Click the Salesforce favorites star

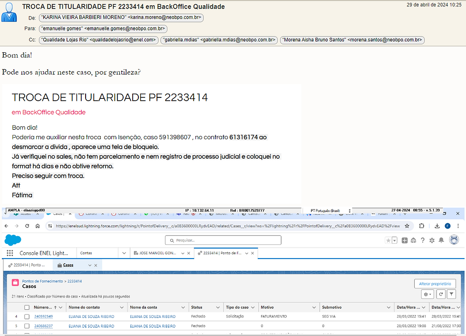click(388, 240)
